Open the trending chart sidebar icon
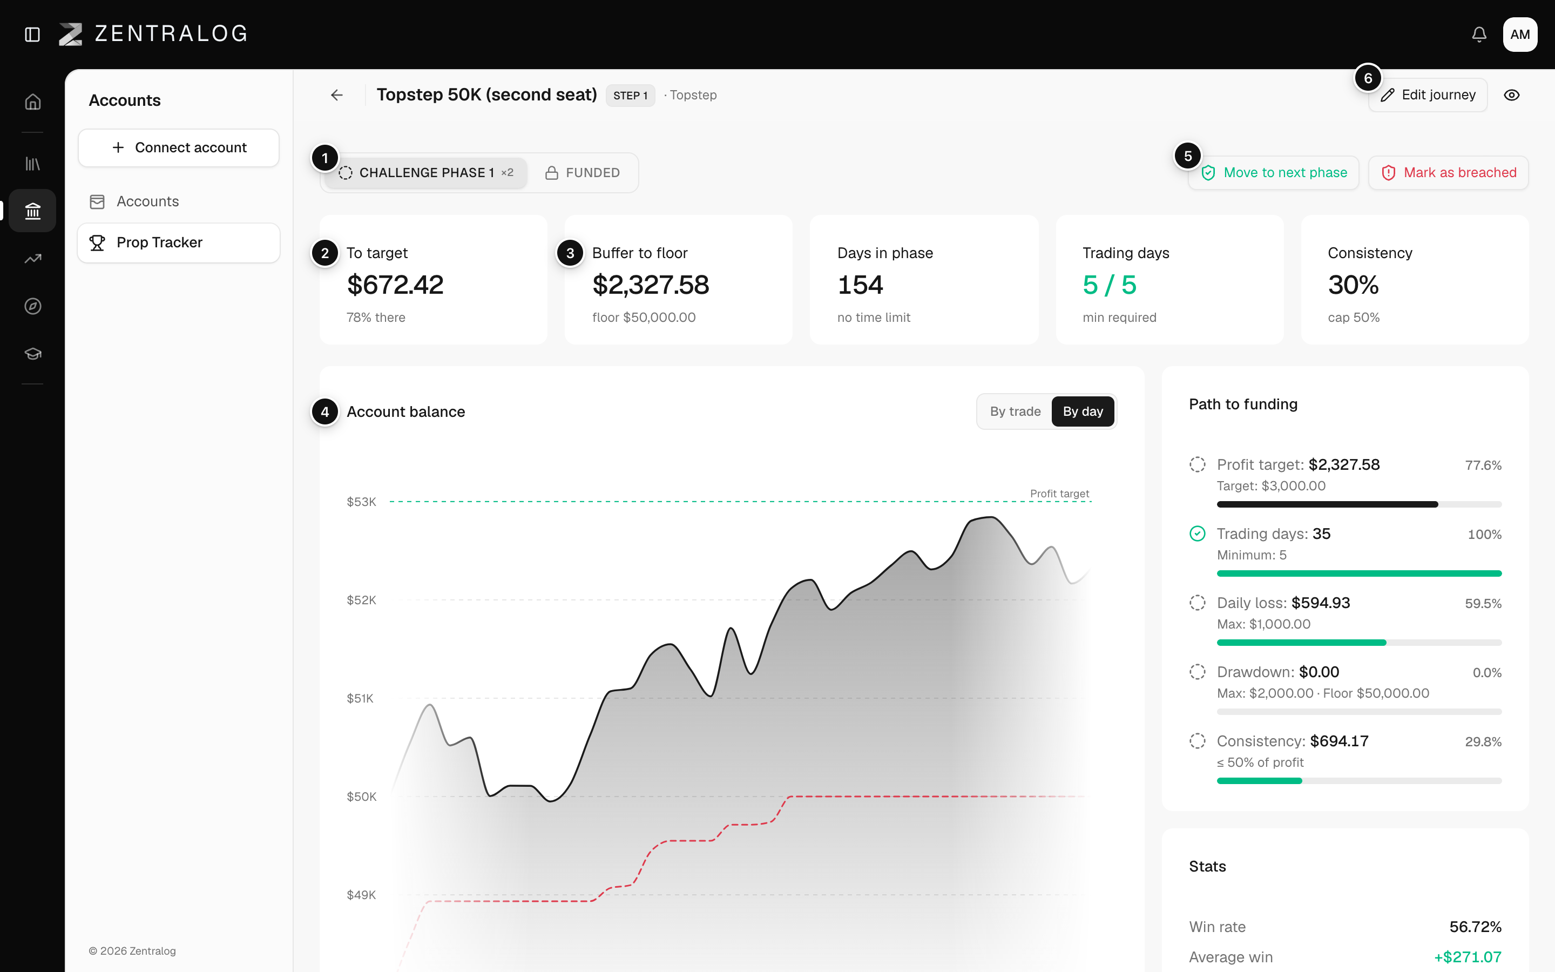 click(33, 259)
